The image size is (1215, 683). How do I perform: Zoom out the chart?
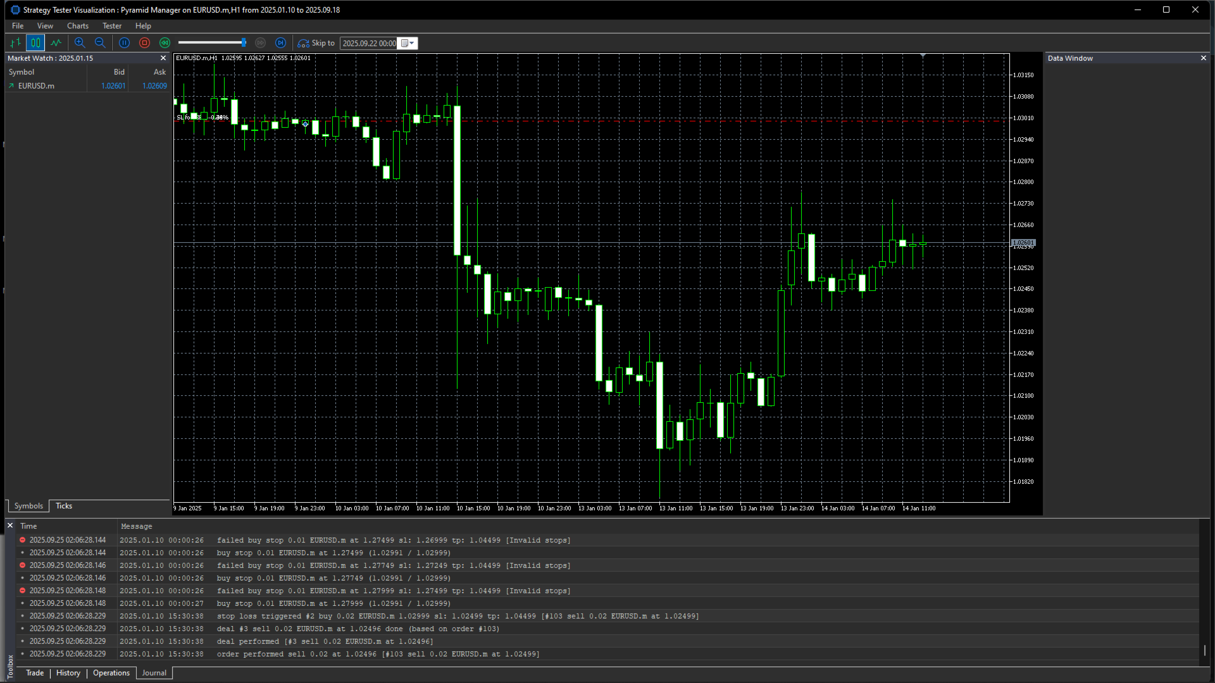click(100, 43)
